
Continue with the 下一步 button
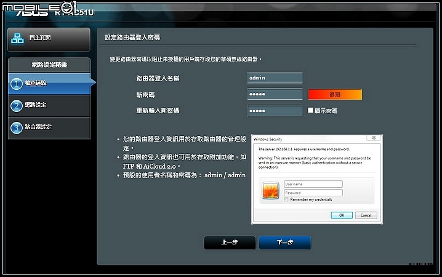(x=285, y=243)
